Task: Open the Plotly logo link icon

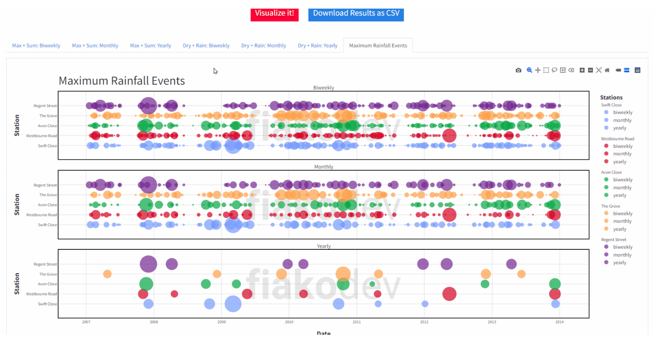Action: [x=637, y=70]
